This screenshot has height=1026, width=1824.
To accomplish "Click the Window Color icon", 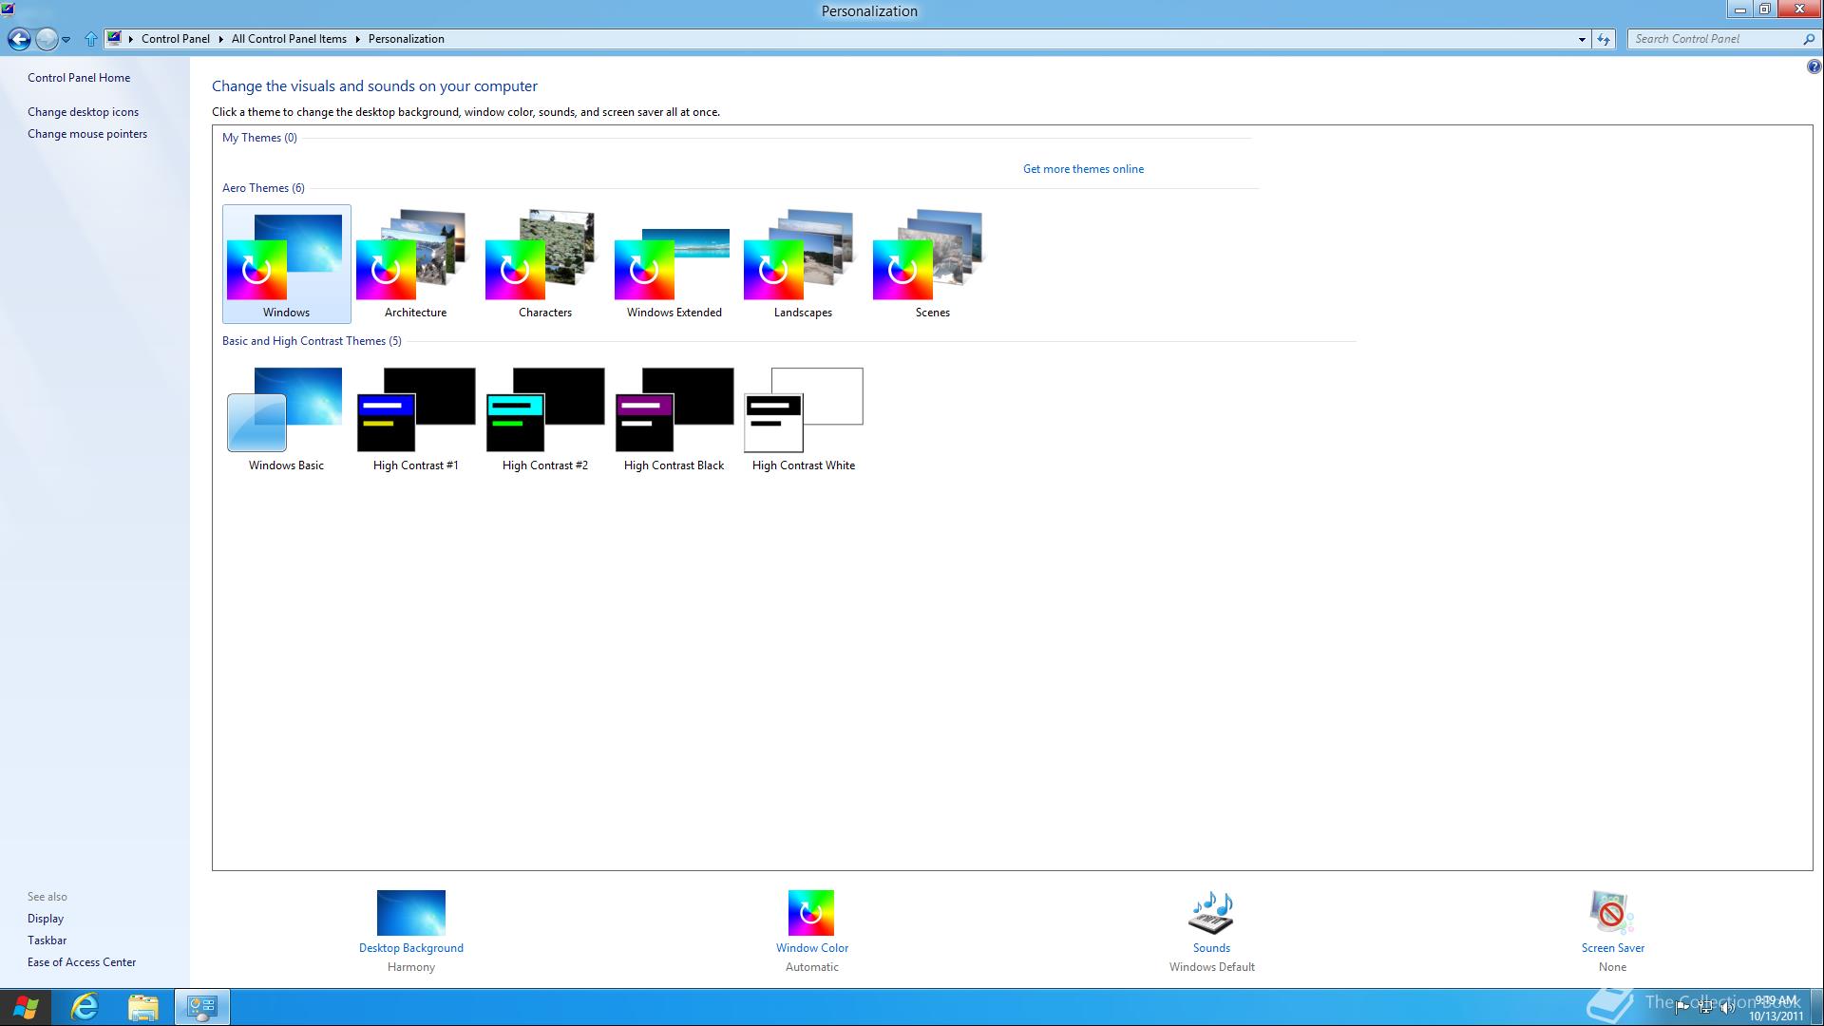I will pyautogui.click(x=810, y=913).
